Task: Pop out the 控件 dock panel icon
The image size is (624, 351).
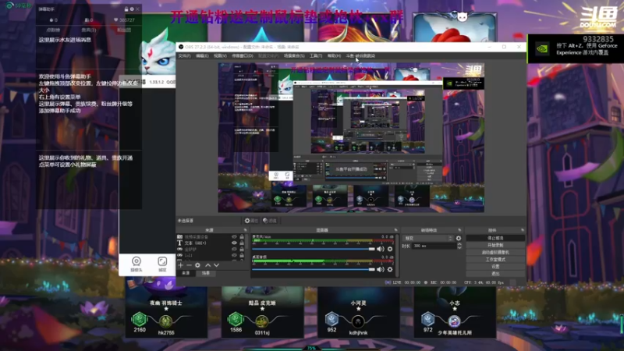Action: pyautogui.click(x=522, y=230)
